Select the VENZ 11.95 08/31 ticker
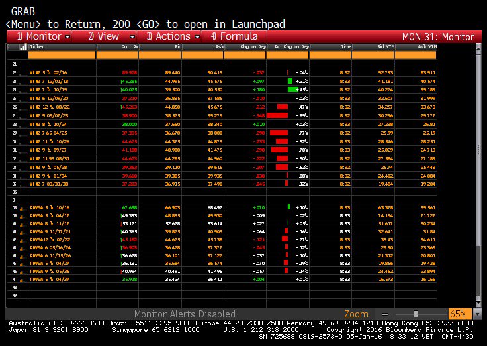The width and height of the screenshot is (487, 346). 50,159
